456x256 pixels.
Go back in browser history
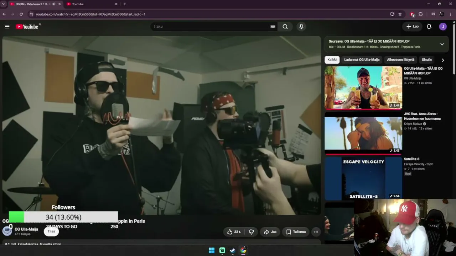[4, 14]
